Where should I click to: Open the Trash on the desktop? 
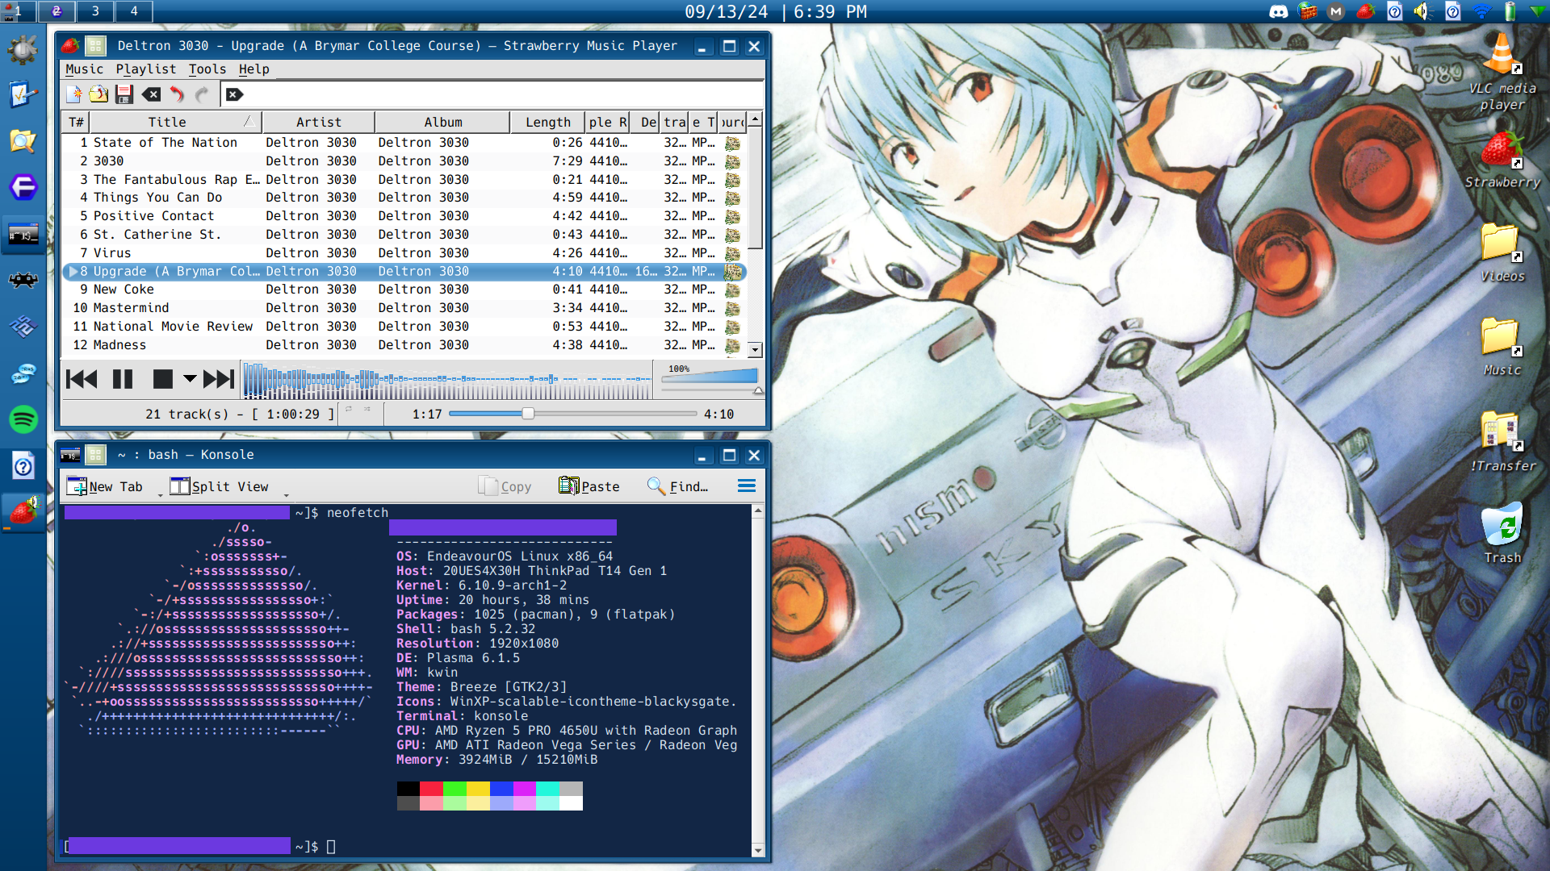click(x=1502, y=533)
